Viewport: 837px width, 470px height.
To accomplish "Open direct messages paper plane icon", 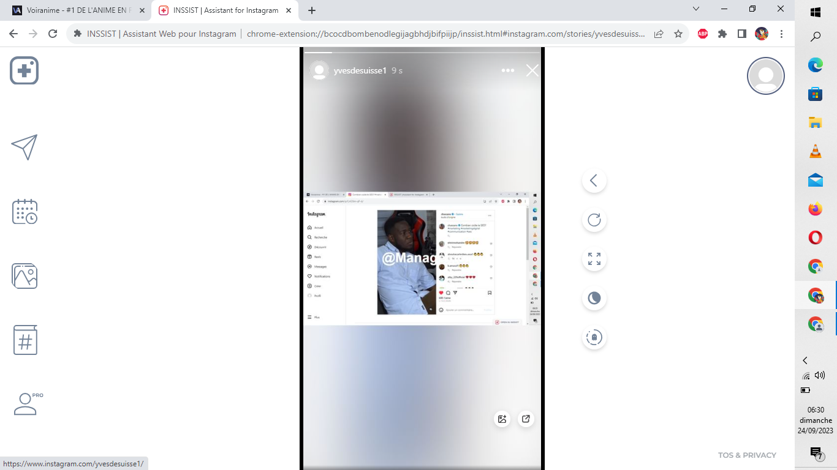I will click(25, 147).
